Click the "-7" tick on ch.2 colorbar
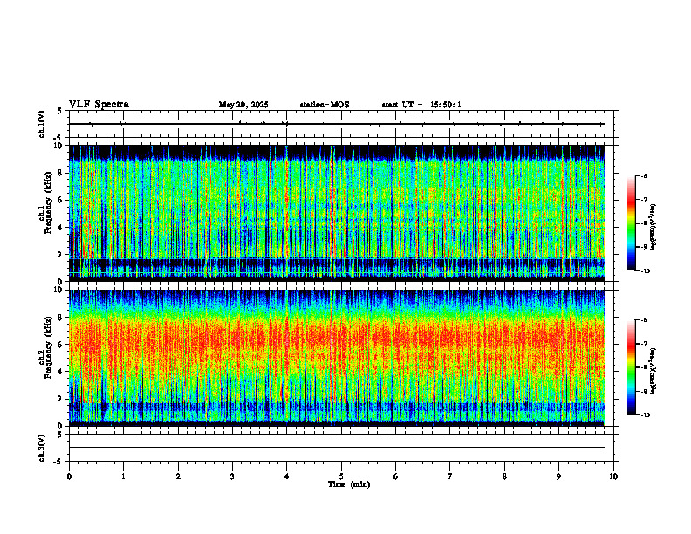The height and width of the screenshot is (534, 691). (644, 344)
